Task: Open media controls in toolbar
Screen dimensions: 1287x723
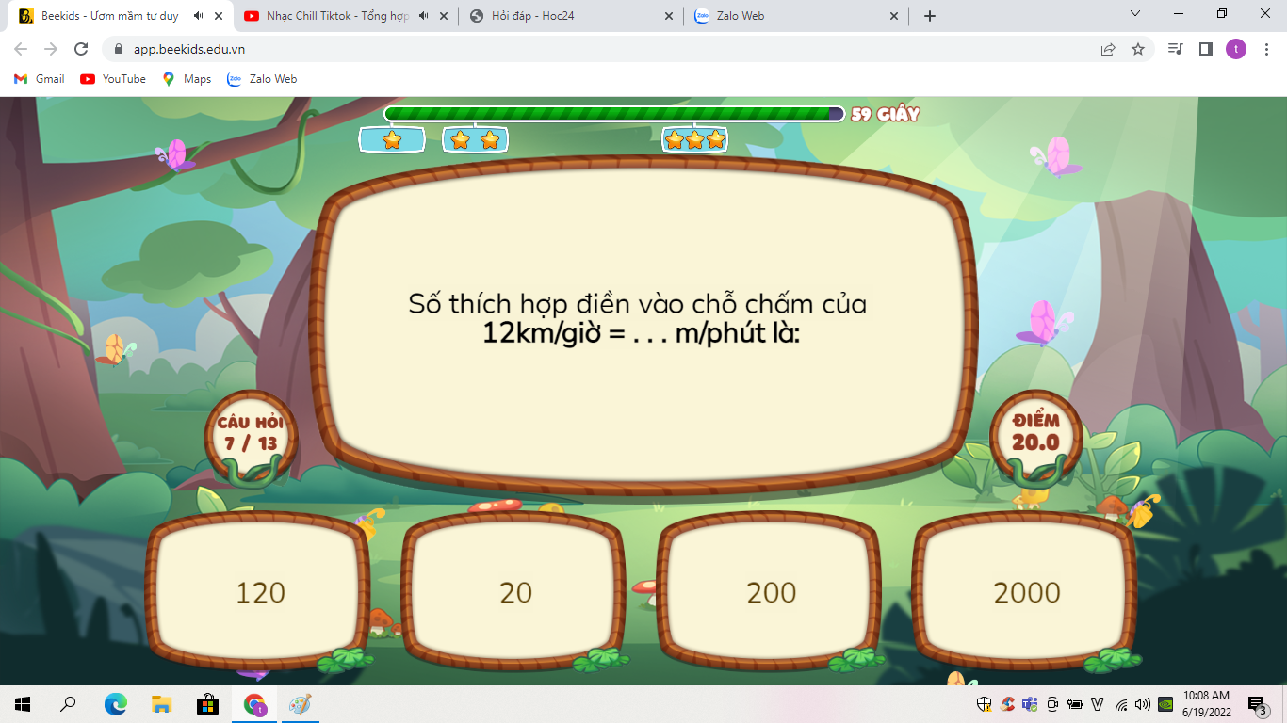Action: click(1175, 49)
